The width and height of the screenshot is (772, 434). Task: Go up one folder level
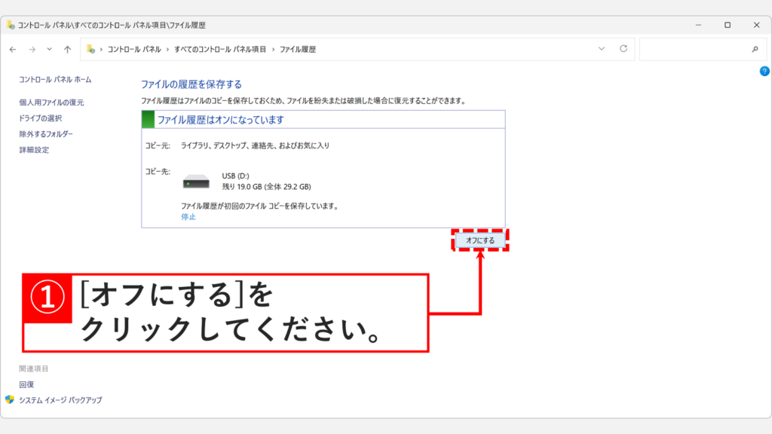(67, 49)
